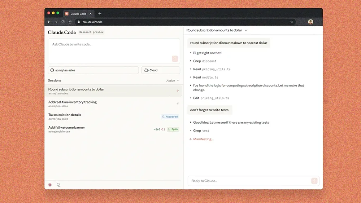Open the Cloud environment selector
This screenshot has height=203, width=361.
(x=161, y=70)
